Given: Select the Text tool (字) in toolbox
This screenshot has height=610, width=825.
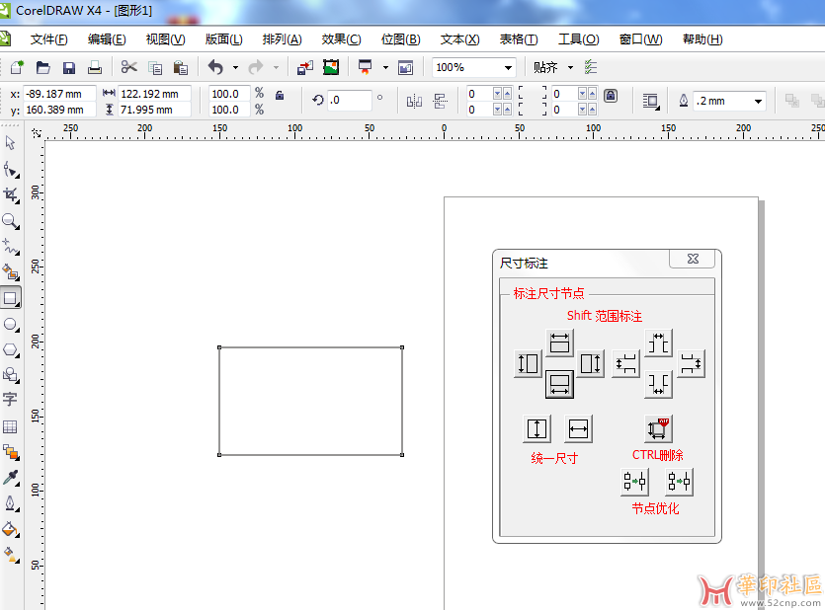Looking at the screenshot, I should 11,400.
